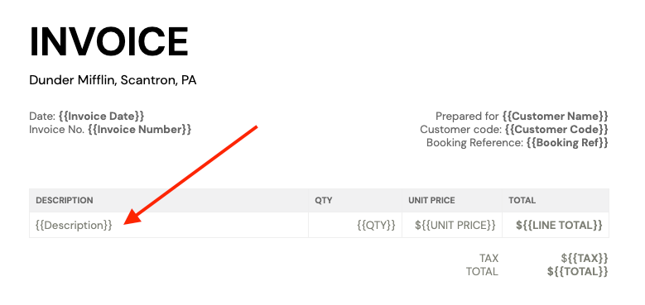
Task: Click the ${{UNIT PRICE}} table cell
Action: [452, 226]
